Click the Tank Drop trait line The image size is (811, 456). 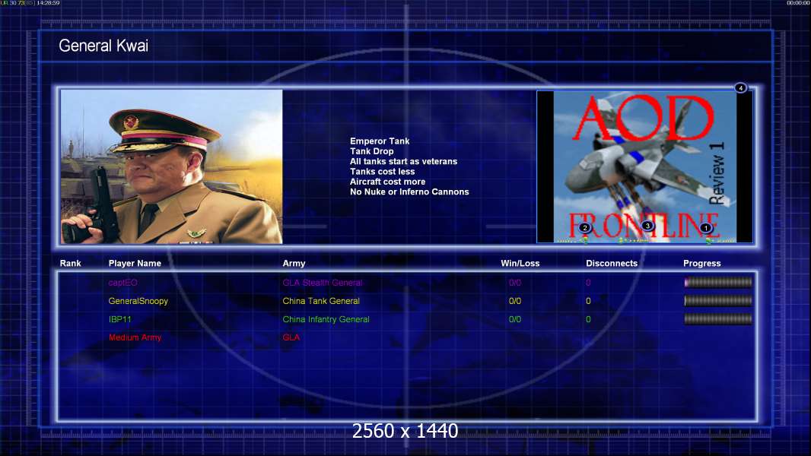point(371,151)
